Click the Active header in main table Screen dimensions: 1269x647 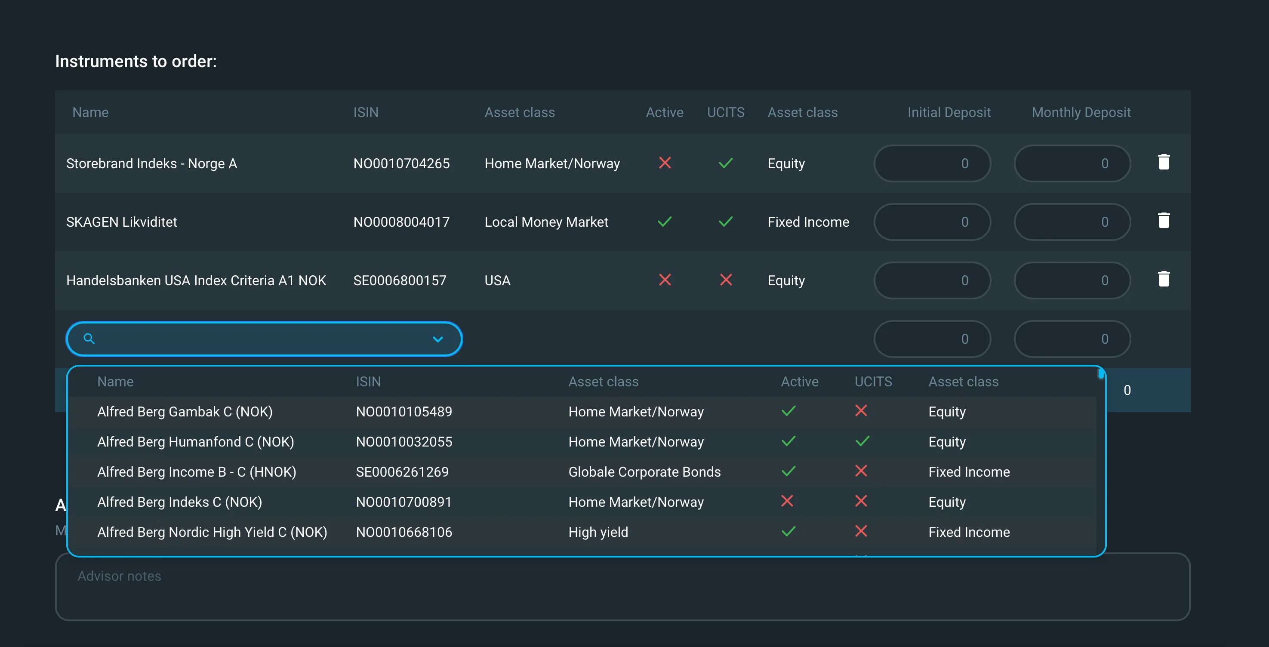pyautogui.click(x=665, y=112)
